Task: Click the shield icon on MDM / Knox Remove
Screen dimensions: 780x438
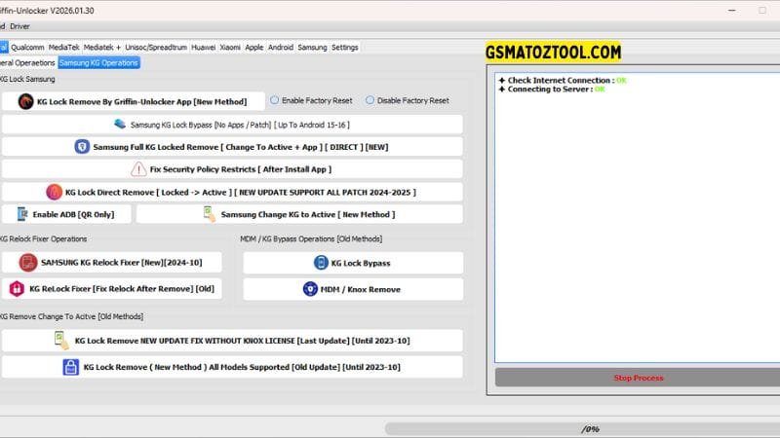Action: [310, 289]
